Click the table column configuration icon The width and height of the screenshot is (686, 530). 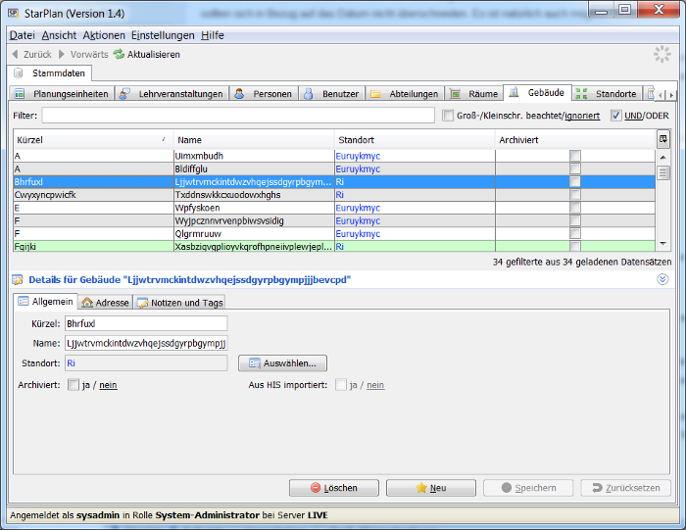663,139
